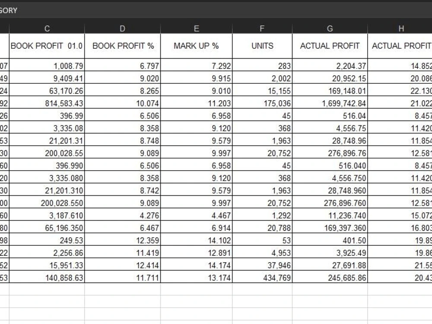Select the cell with 63,170.26

click(x=47, y=90)
